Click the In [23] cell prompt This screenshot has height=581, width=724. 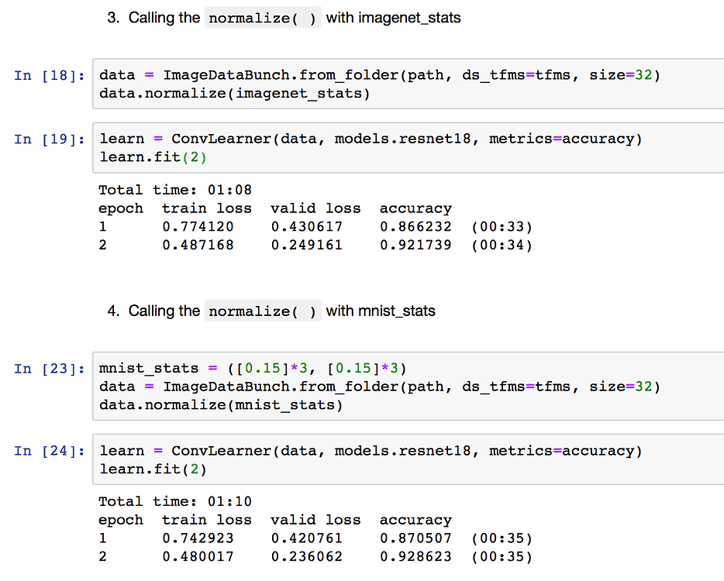(x=49, y=369)
